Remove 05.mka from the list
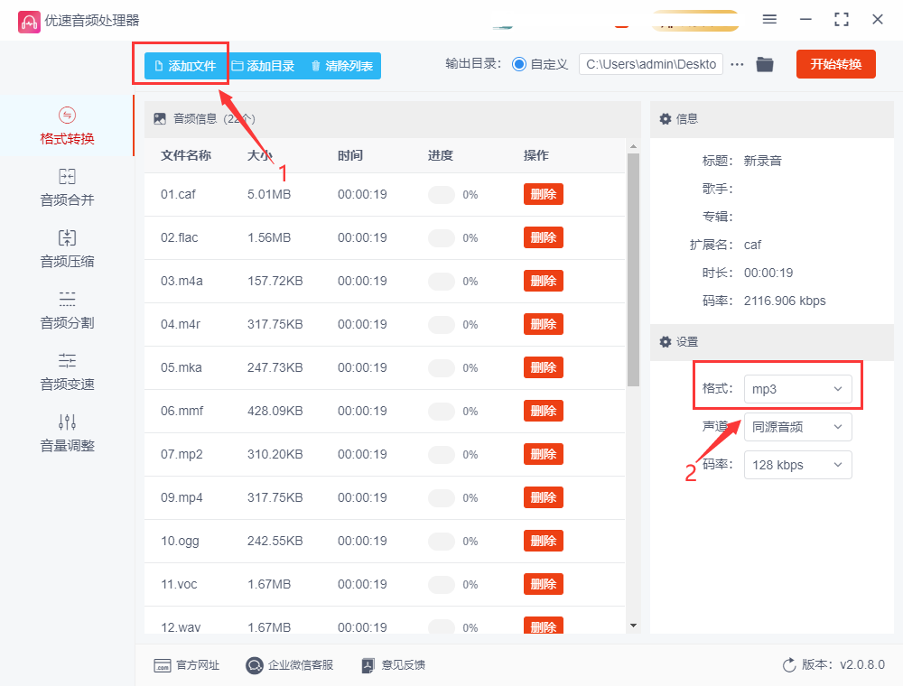The height and width of the screenshot is (686, 903). (543, 367)
